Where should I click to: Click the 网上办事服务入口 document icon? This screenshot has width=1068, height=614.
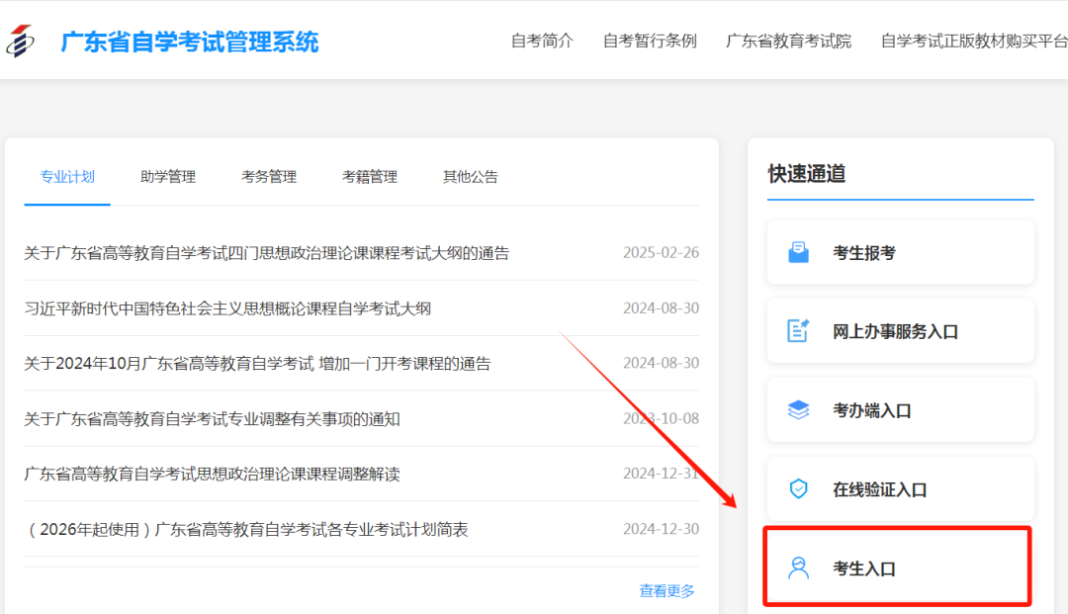(x=798, y=331)
